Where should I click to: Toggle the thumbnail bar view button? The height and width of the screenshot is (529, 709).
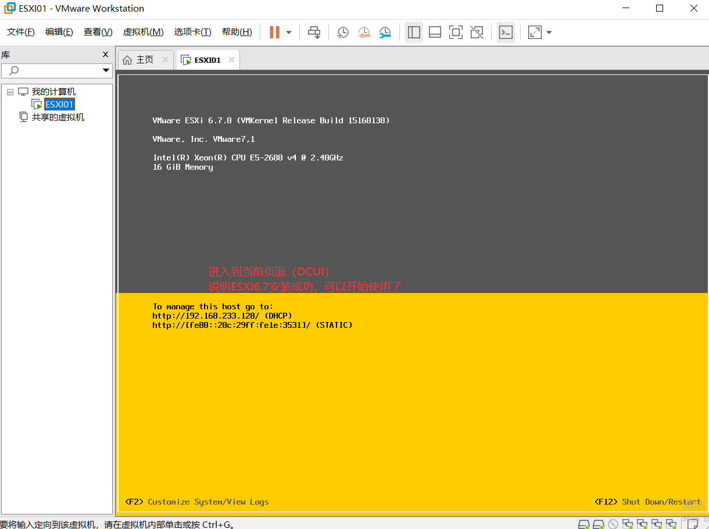(435, 33)
